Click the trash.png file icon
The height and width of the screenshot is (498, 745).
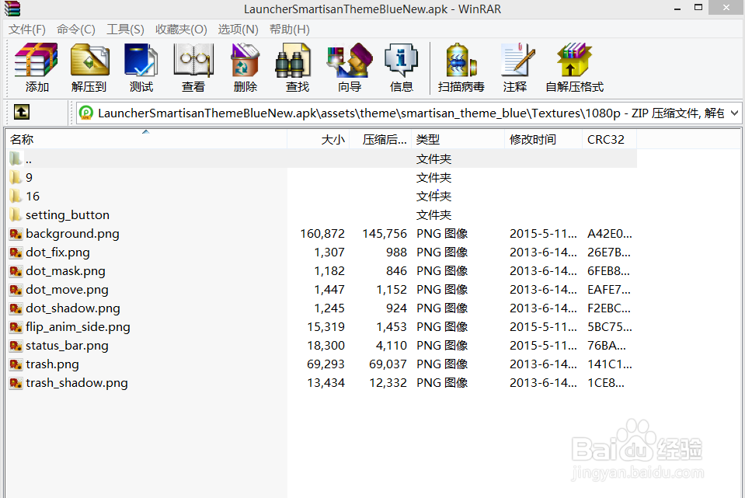tap(16, 364)
